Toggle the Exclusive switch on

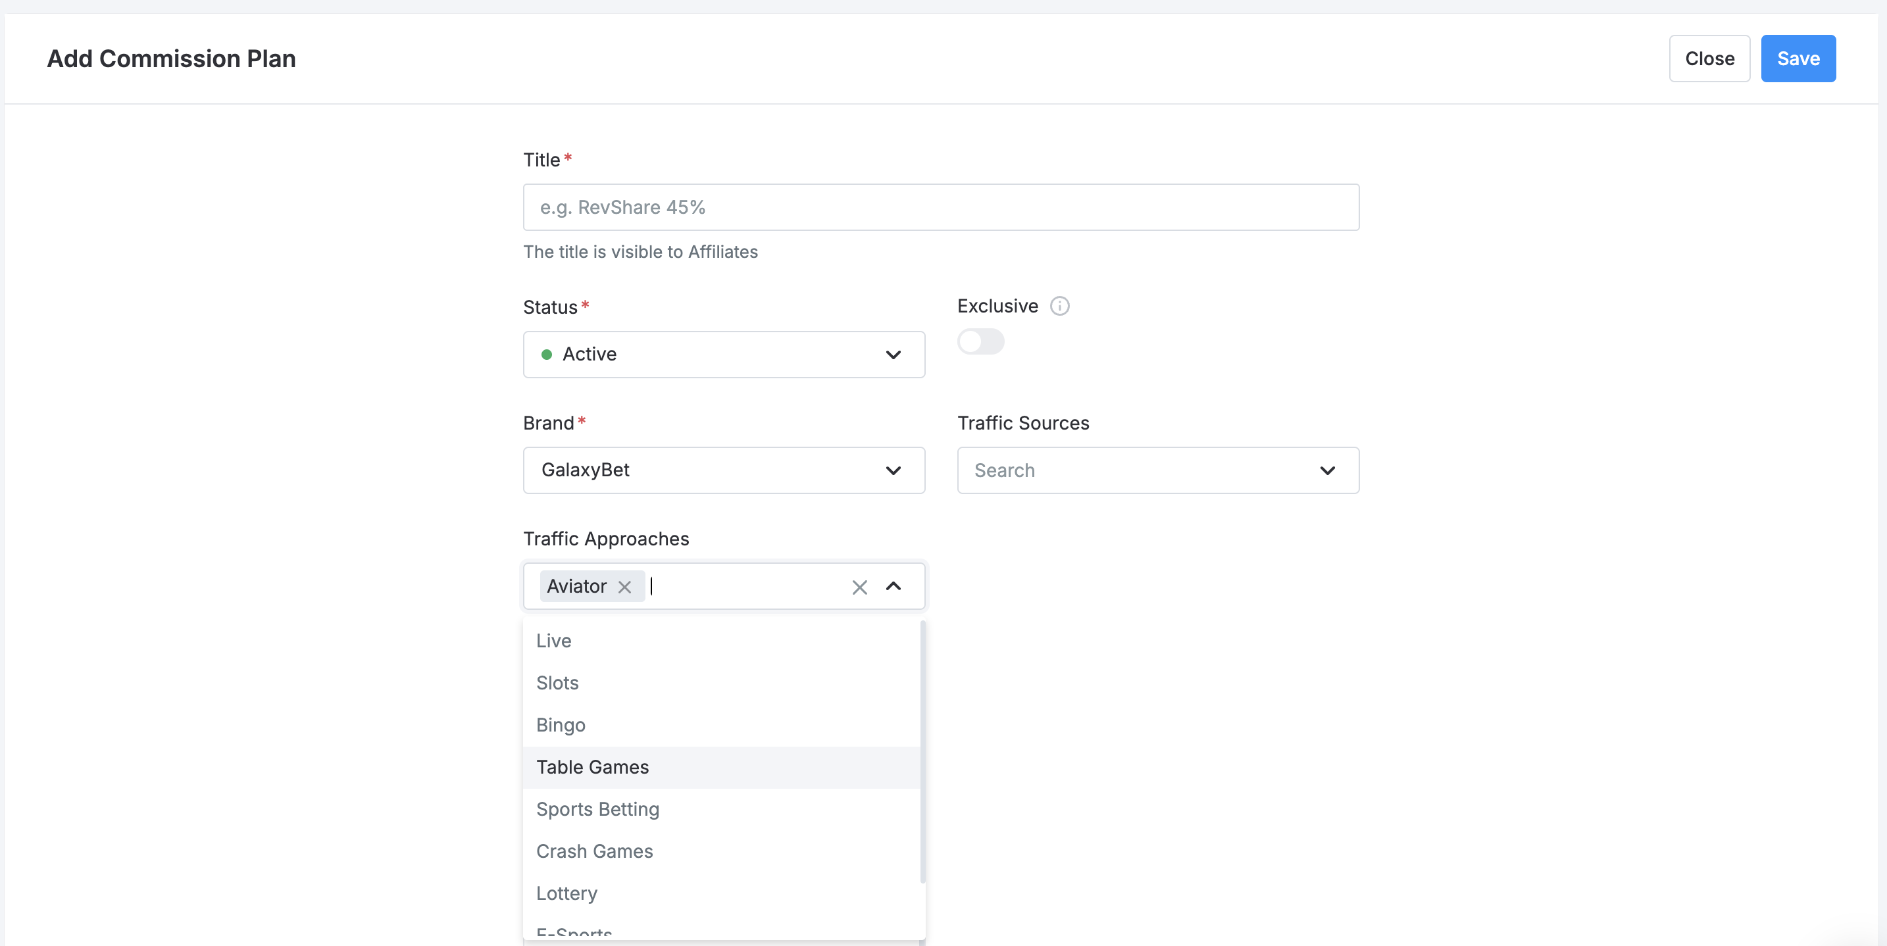[x=980, y=341]
